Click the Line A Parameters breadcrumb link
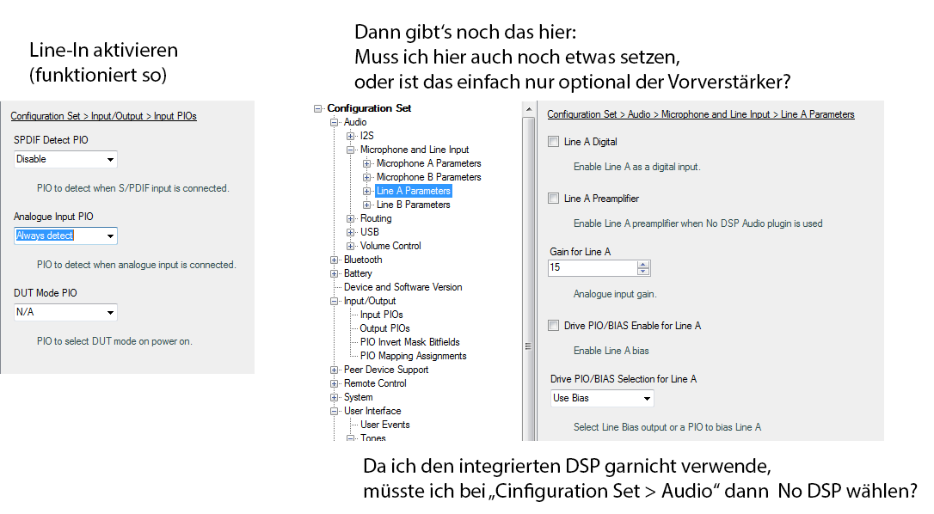This screenshot has width=934, height=514. (817, 114)
